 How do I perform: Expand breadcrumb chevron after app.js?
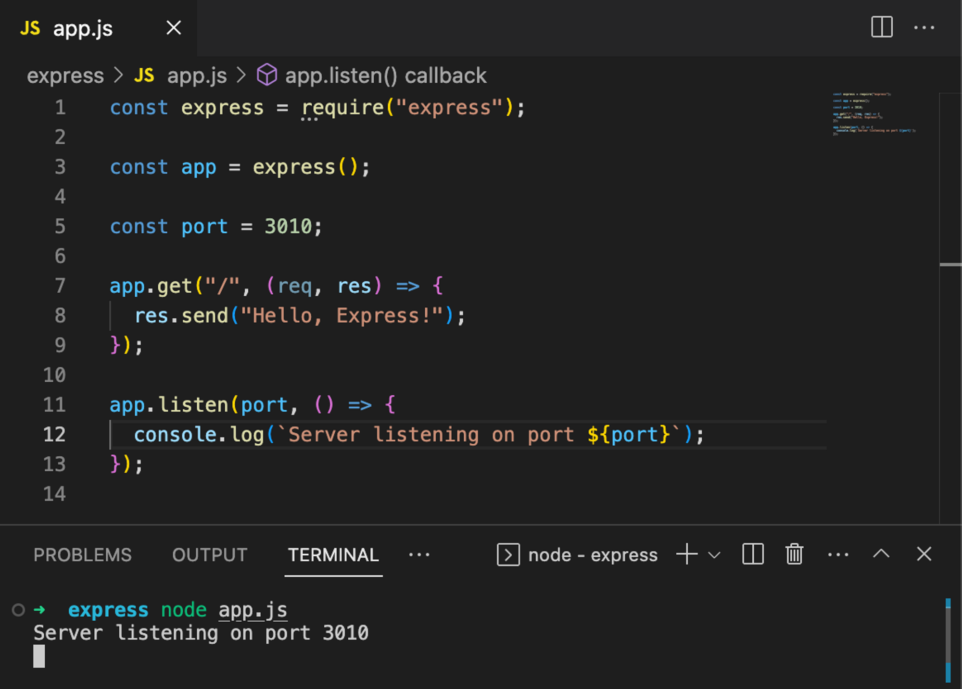pos(241,75)
